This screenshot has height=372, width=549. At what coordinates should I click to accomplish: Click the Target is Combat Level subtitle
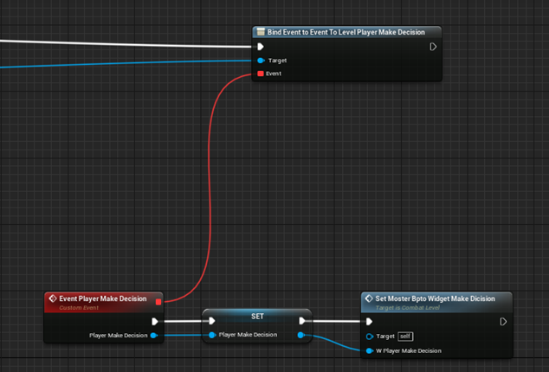407,308
